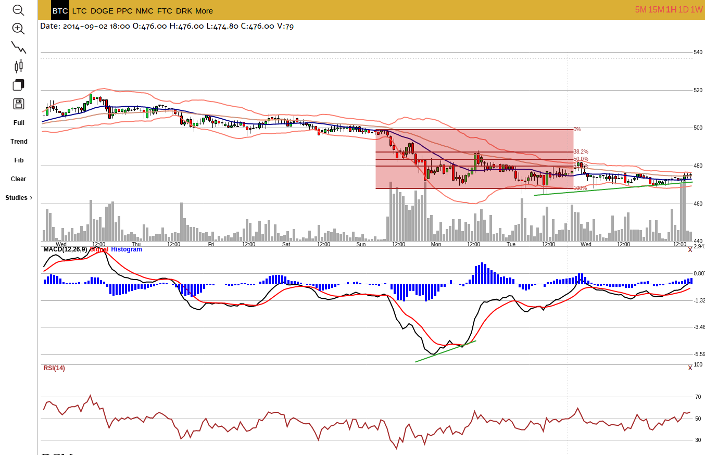Click the Mon date axis label
The image size is (705, 455).
click(x=436, y=244)
